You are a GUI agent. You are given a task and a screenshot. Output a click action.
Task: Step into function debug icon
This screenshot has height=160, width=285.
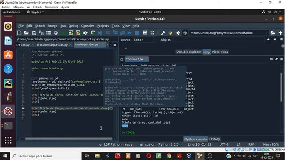(115, 33)
